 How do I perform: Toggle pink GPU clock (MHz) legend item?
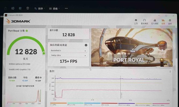tap(161, 104)
